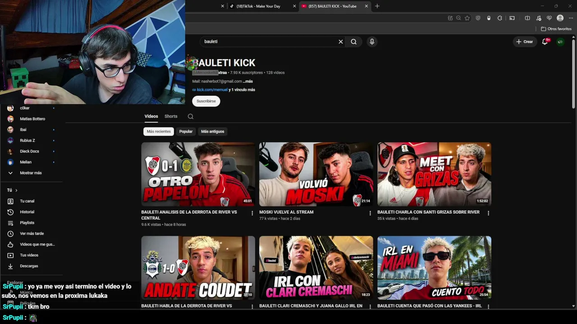Select the Más recientes filter chip
577x324 pixels.
click(x=159, y=131)
